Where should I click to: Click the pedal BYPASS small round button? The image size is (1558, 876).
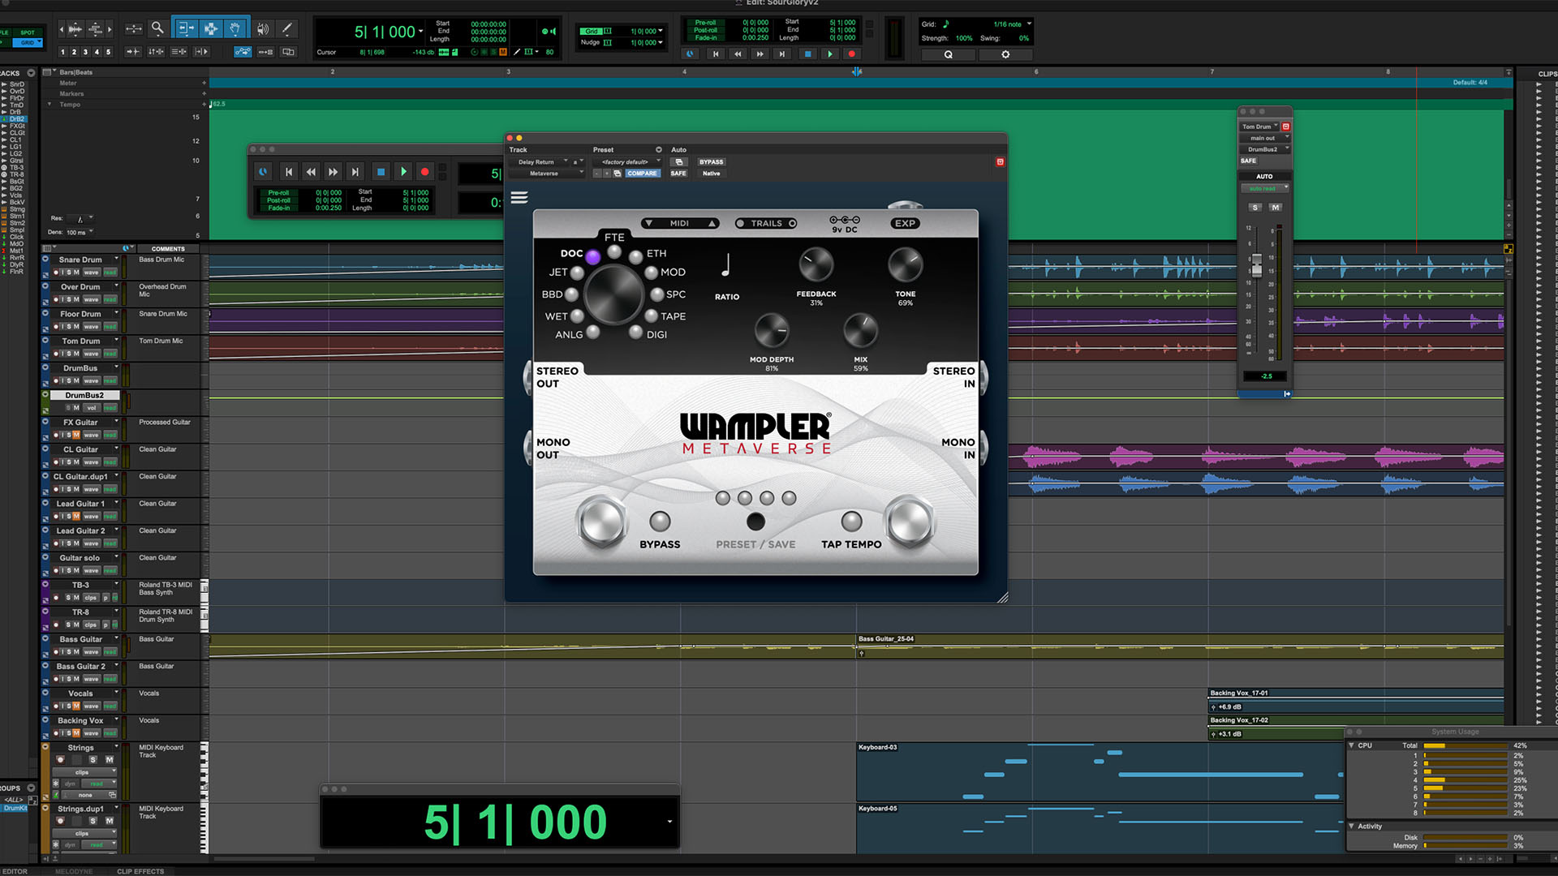coord(660,521)
